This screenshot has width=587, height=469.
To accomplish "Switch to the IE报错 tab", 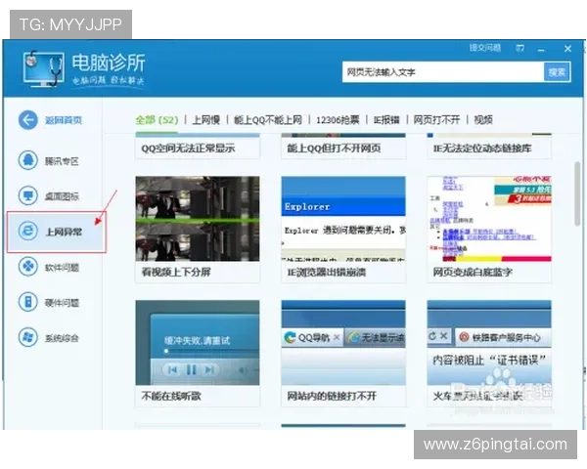I will pyautogui.click(x=386, y=119).
